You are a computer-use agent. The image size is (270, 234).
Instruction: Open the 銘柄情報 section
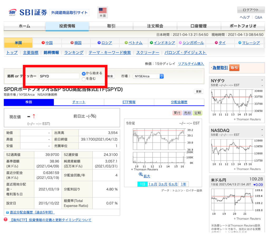pos(51,53)
